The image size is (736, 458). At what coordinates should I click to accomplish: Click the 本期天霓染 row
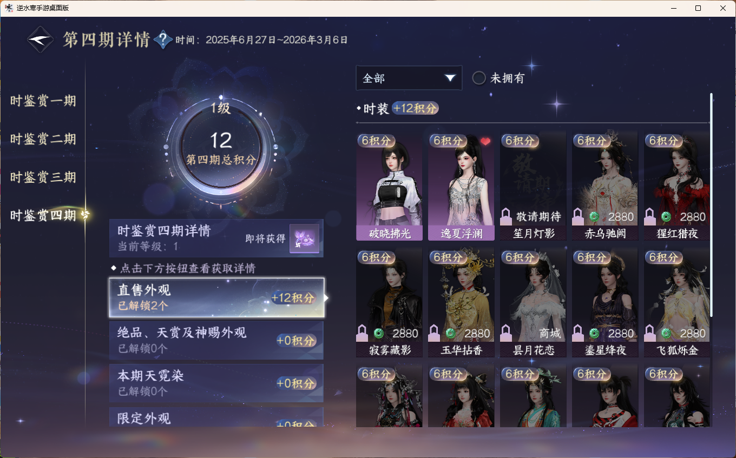pyautogui.click(x=216, y=383)
